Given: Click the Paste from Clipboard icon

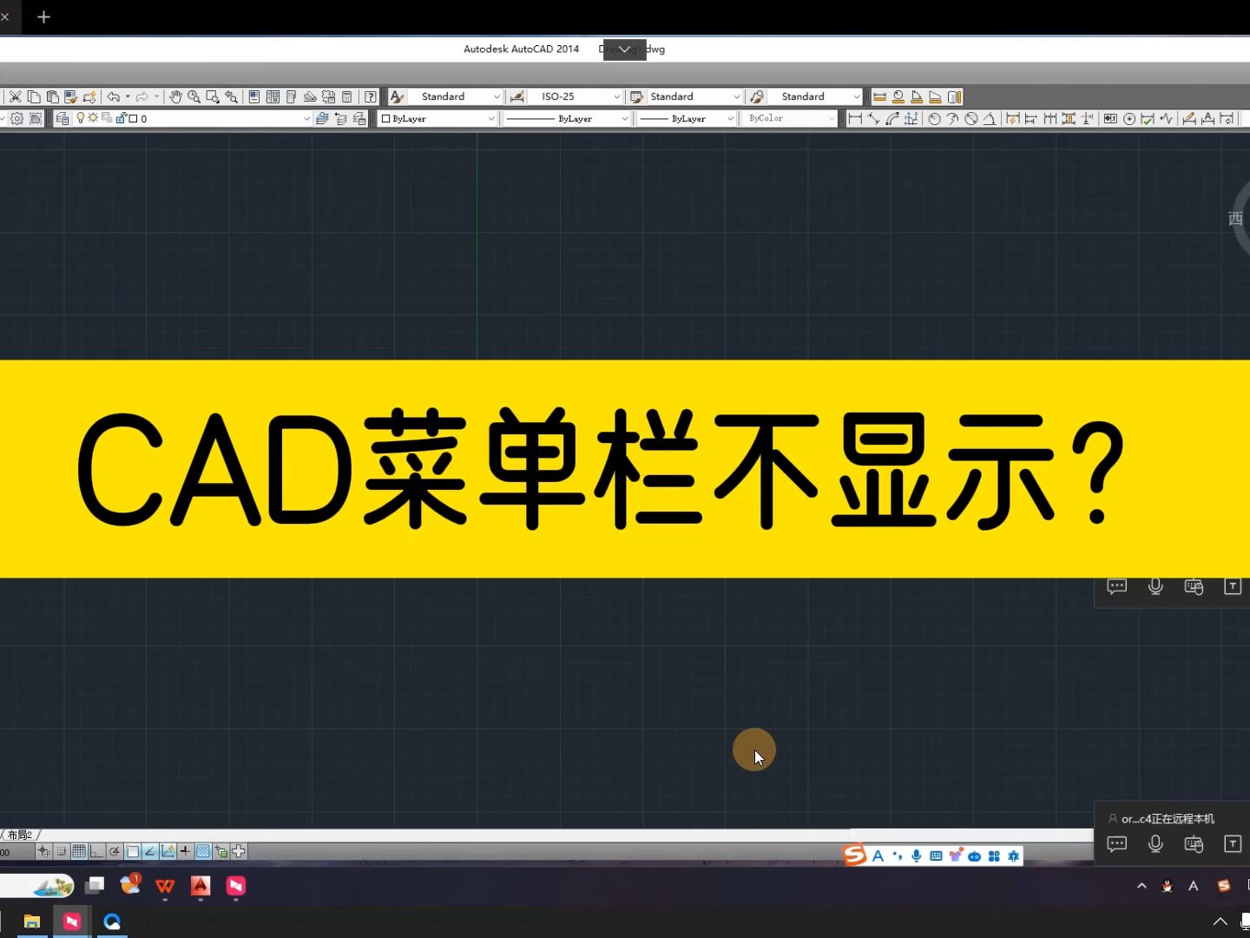Looking at the screenshot, I should click(53, 97).
